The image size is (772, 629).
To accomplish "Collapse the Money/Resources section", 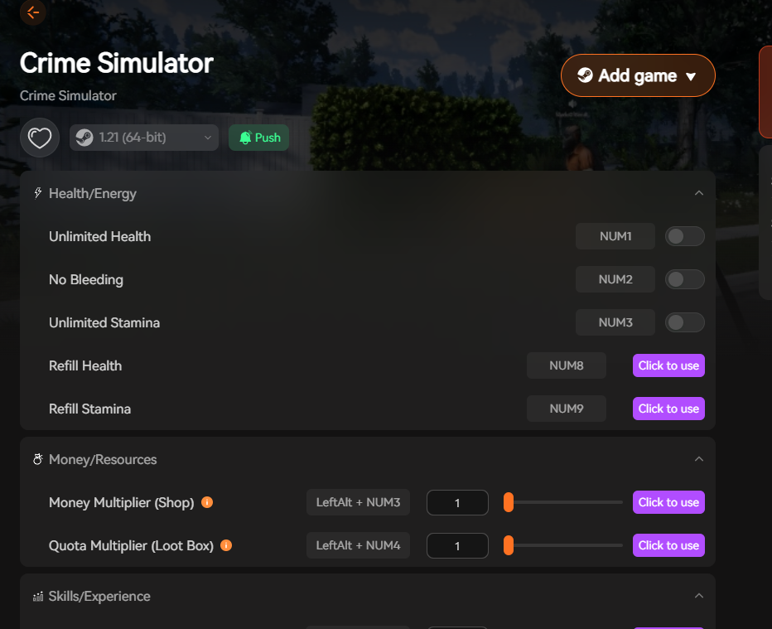I will (698, 458).
